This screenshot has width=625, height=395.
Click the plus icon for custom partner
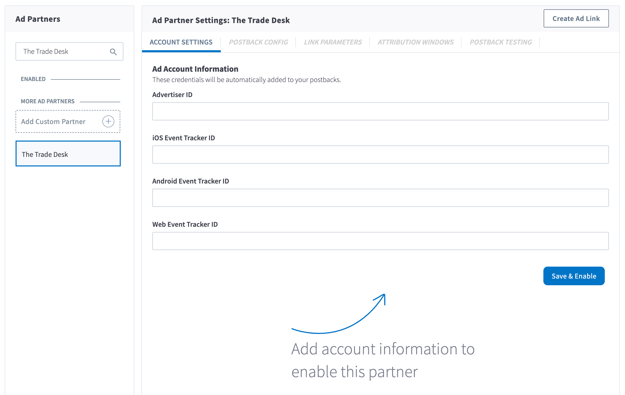click(108, 121)
